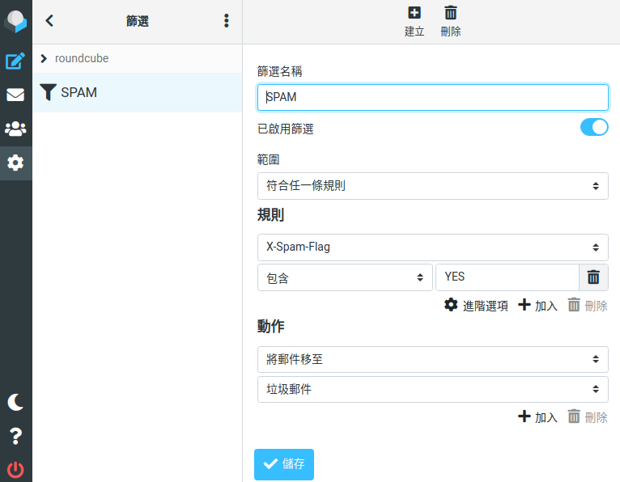This screenshot has height=482, width=620.
Task: Open the compose message icon in sidebar
Action: pyautogui.click(x=15, y=61)
